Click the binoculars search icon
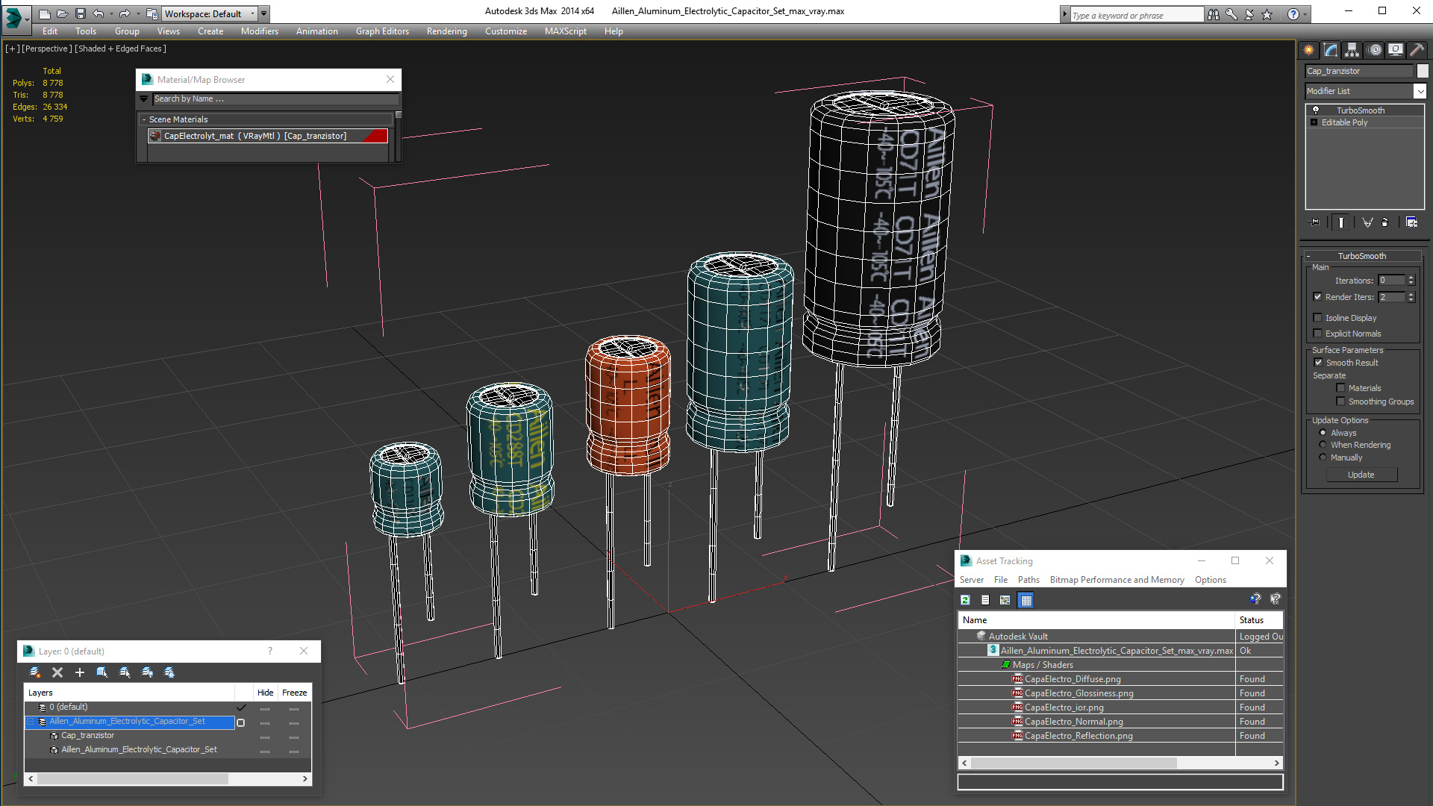 click(x=1214, y=14)
